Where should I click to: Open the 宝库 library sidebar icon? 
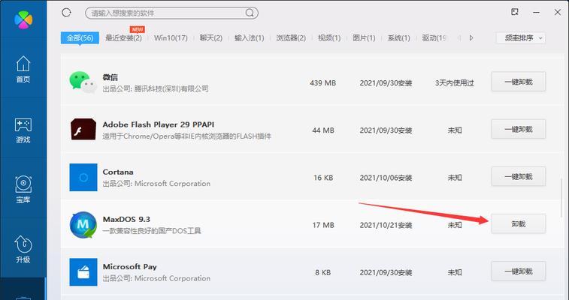click(x=23, y=190)
